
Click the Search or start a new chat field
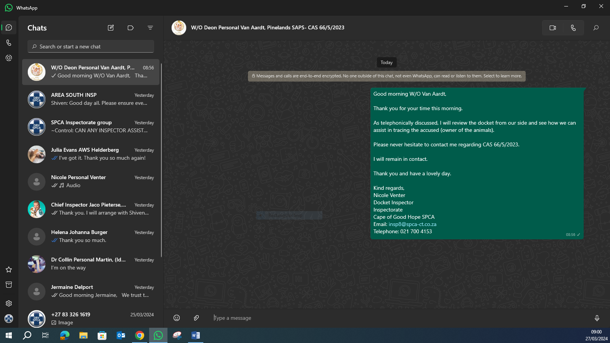click(x=91, y=46)
